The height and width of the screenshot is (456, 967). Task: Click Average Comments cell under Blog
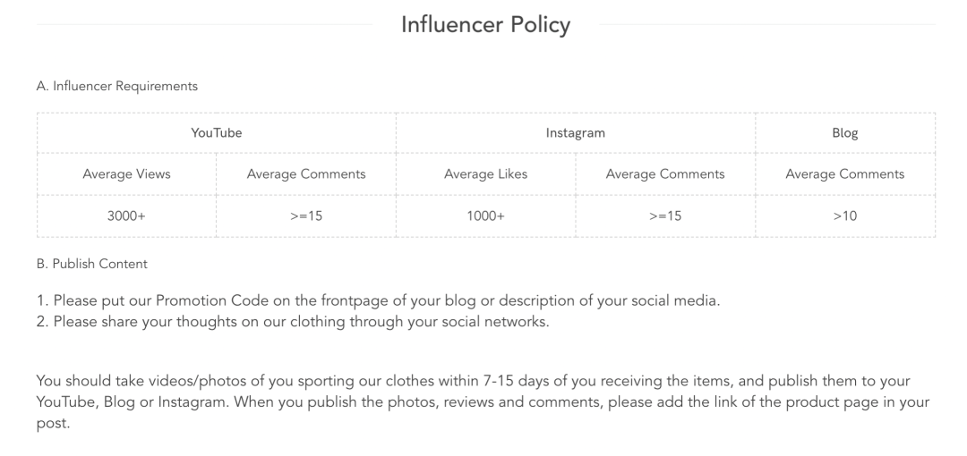click(x=845, y=174)
